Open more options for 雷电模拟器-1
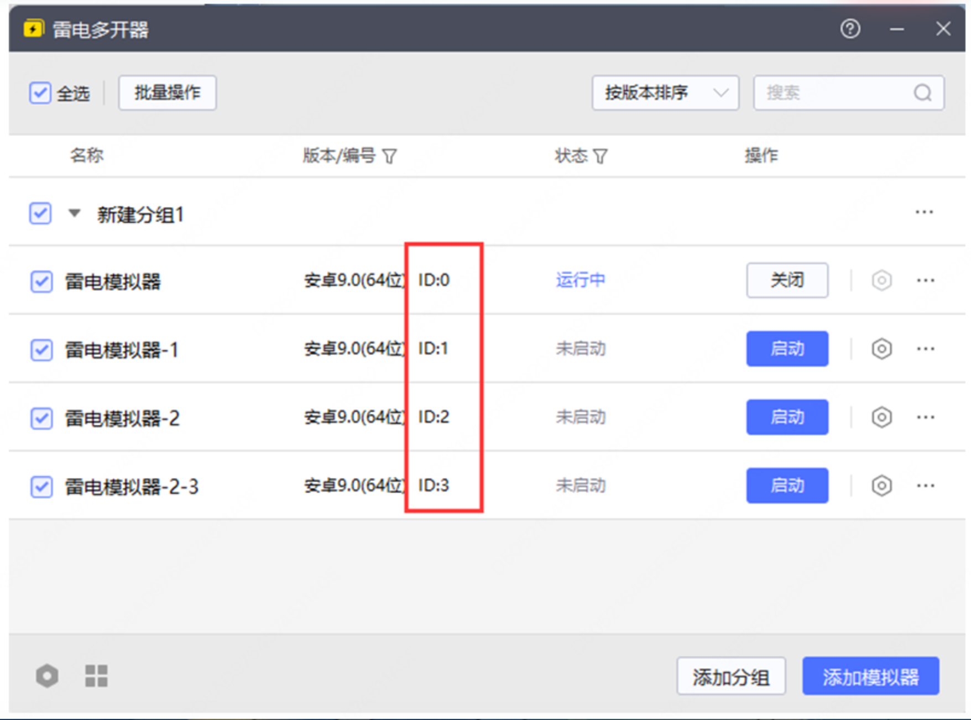The image size is (971, 720). pos(926,349)
